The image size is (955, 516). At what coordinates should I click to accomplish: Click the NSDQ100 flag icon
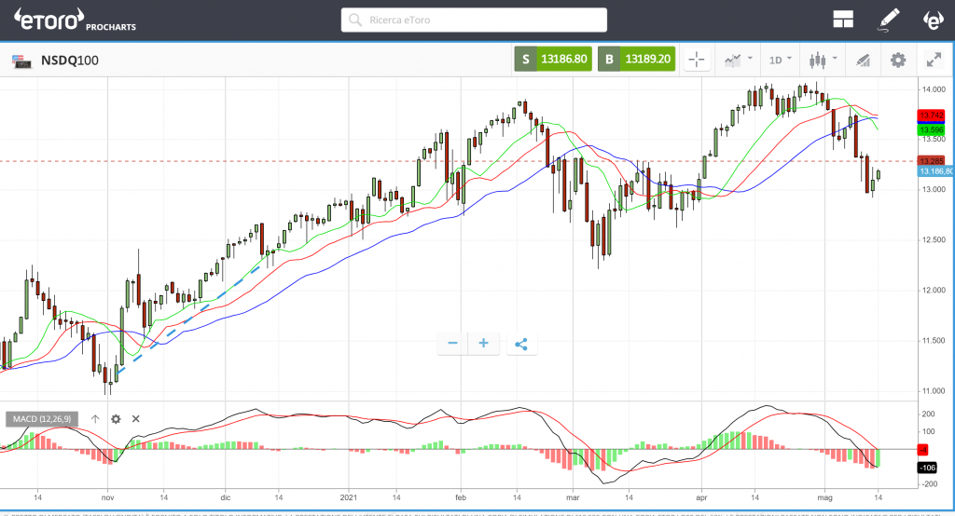point(21,61)
